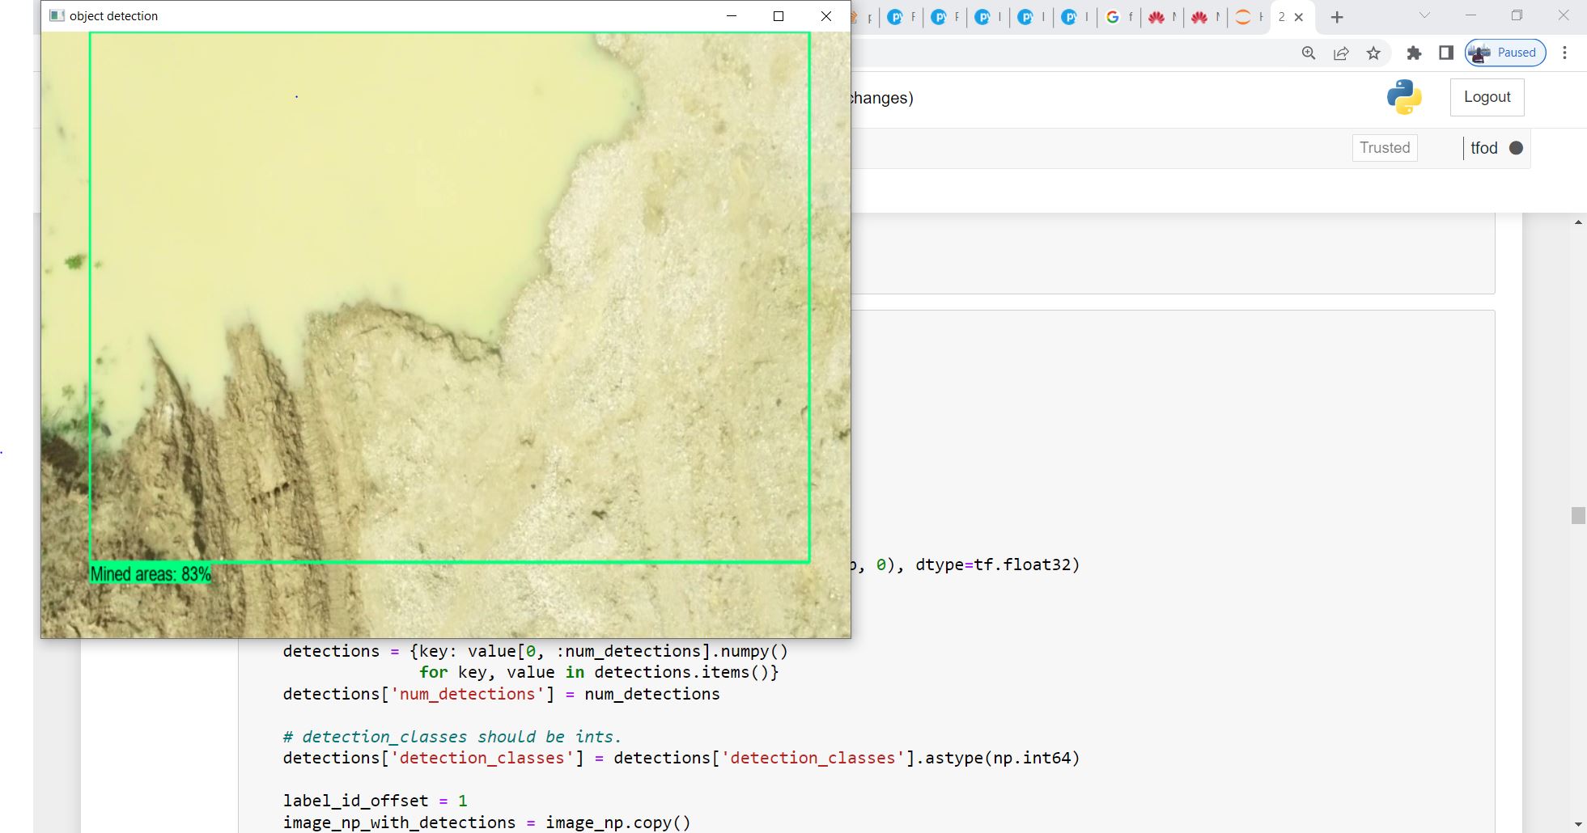Open the browser tab search chevron
The width and height of the screenshot is (1587, 833).
(x=1424, y=16)
